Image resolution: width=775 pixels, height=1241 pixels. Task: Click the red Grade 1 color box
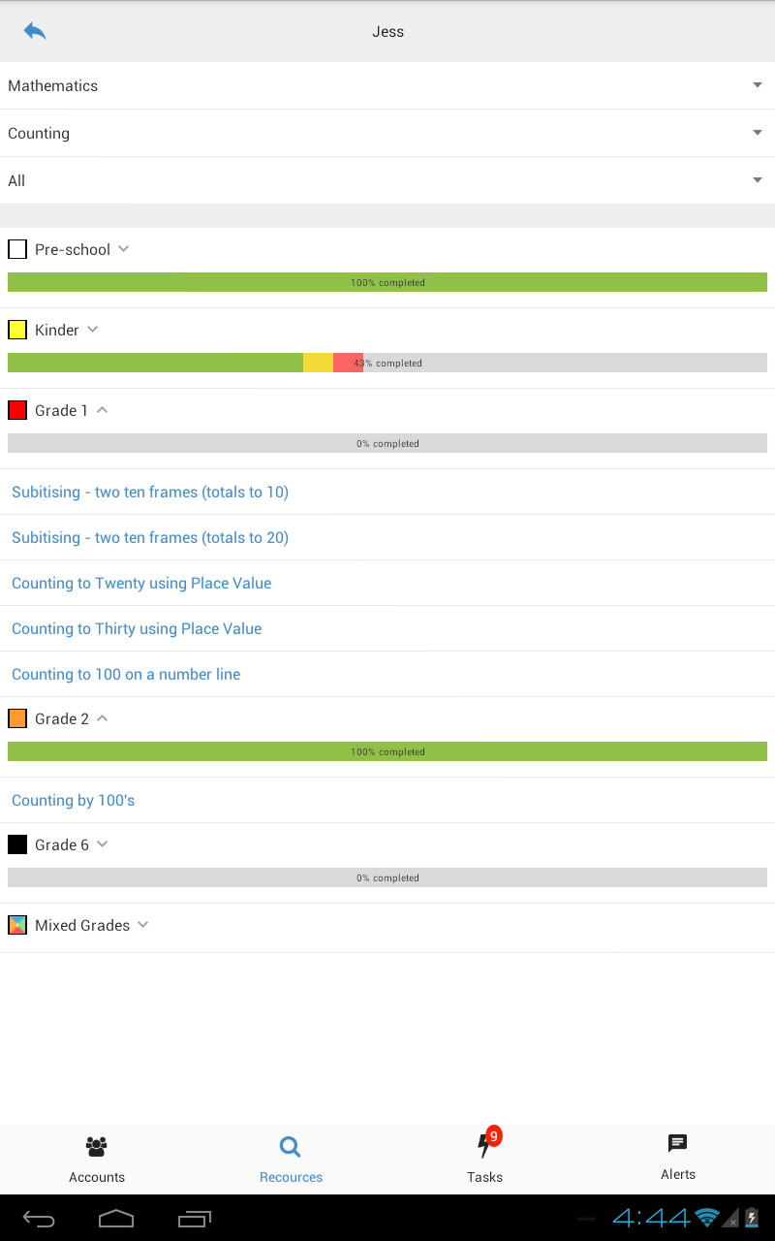pos(17,410)
